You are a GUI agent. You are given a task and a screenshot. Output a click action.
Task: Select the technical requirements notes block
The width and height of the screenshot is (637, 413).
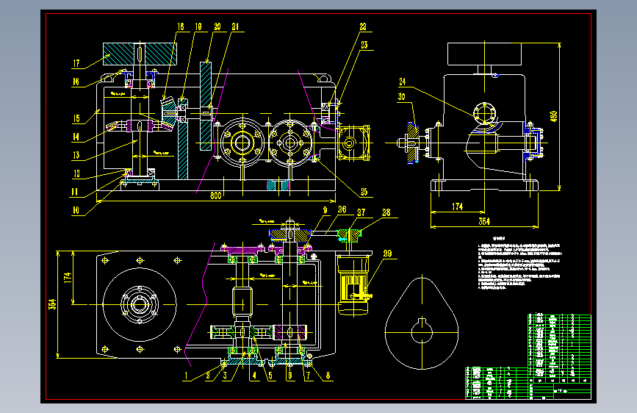click(x=520, y=262)
